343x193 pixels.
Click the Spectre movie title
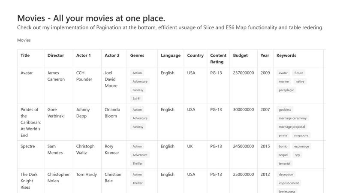[x=28, y=146]
